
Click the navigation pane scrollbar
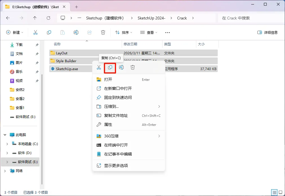42,129
